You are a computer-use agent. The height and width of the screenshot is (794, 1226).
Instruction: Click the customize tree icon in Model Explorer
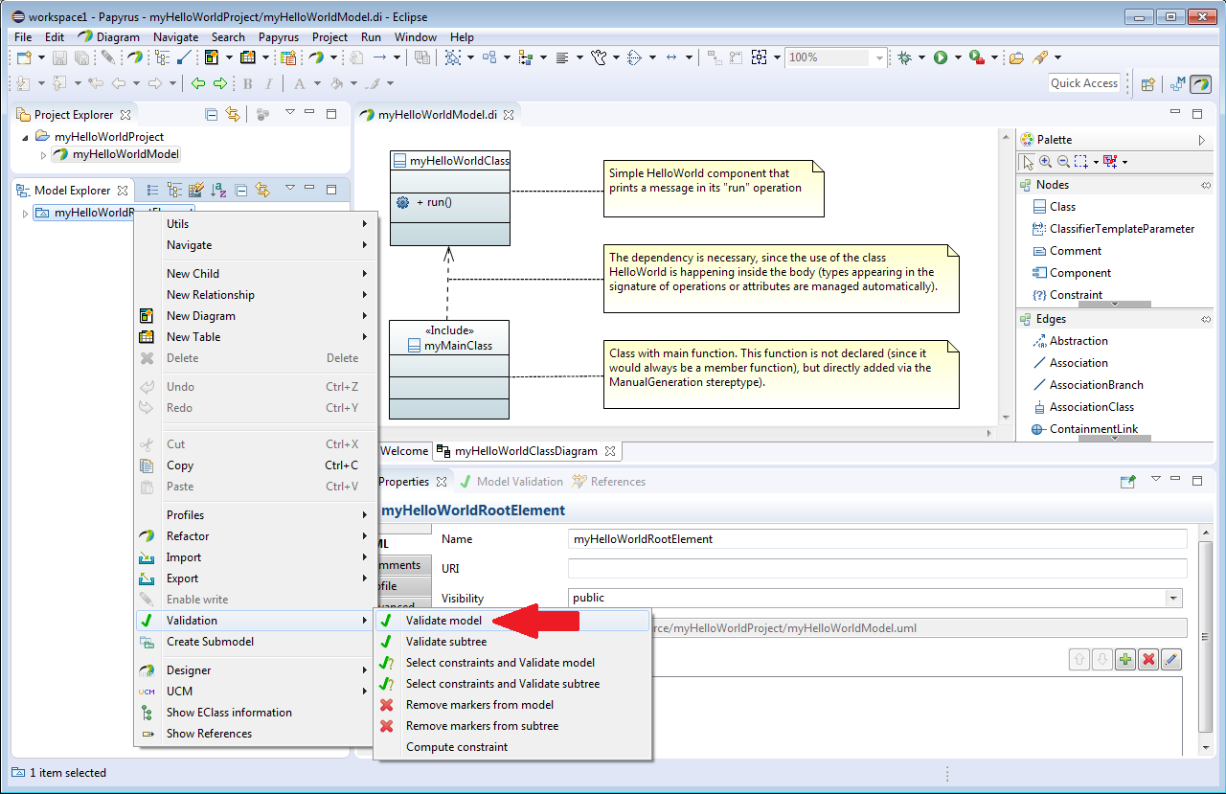196,190
